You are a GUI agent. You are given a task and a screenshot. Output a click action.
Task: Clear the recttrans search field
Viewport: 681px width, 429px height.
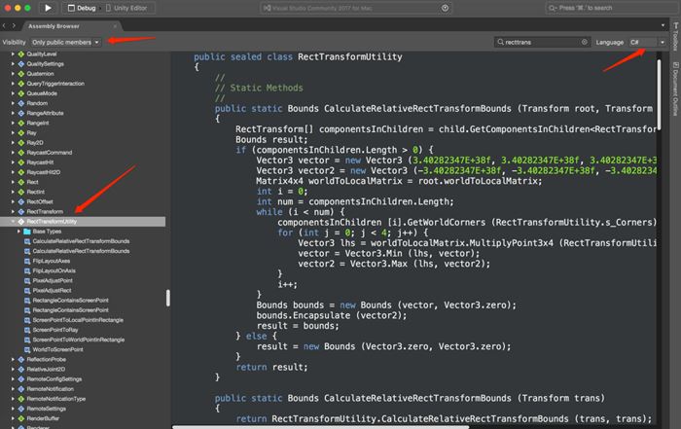tap(584, 43)
